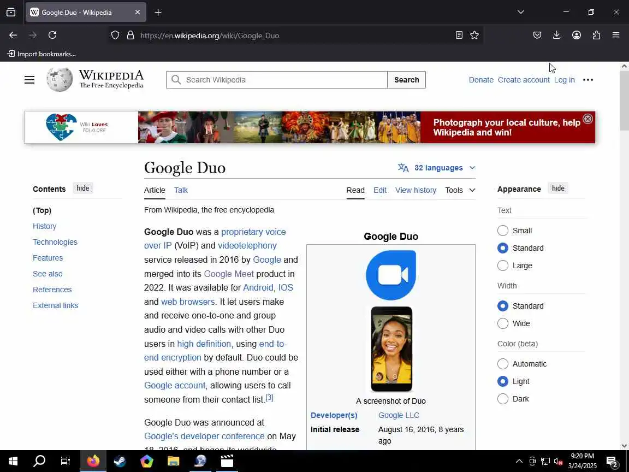Reload the current page

coord(52,36)
